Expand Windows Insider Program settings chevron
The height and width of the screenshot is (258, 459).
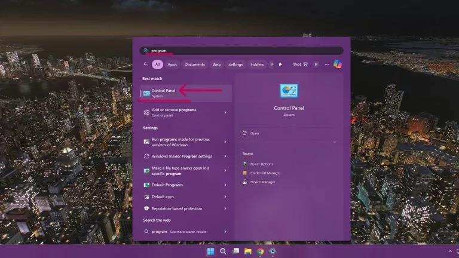click(225, 156)
